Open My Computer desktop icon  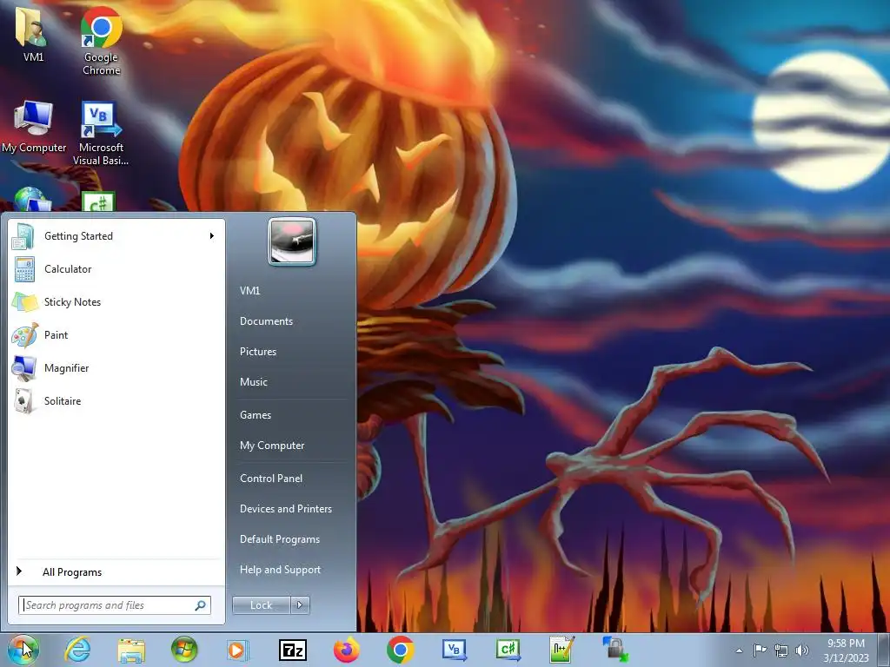[34, 126]
